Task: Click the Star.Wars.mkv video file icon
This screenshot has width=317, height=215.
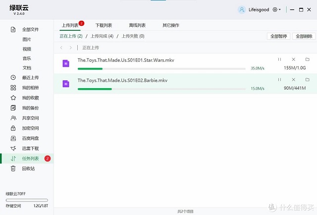Action: pyautogui.click(x=66, y=63)
